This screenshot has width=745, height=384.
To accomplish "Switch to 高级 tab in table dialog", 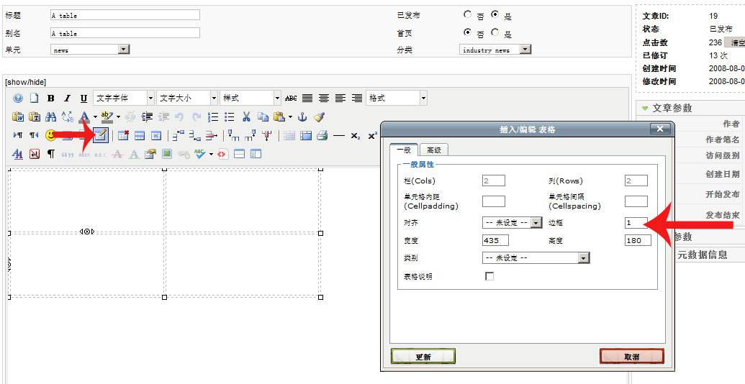I will pyautogui.click(x=434, y=150).
